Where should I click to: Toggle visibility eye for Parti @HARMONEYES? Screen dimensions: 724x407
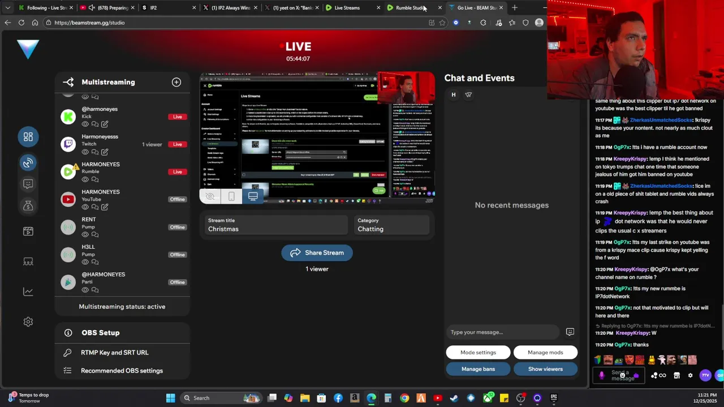(85, 290)
